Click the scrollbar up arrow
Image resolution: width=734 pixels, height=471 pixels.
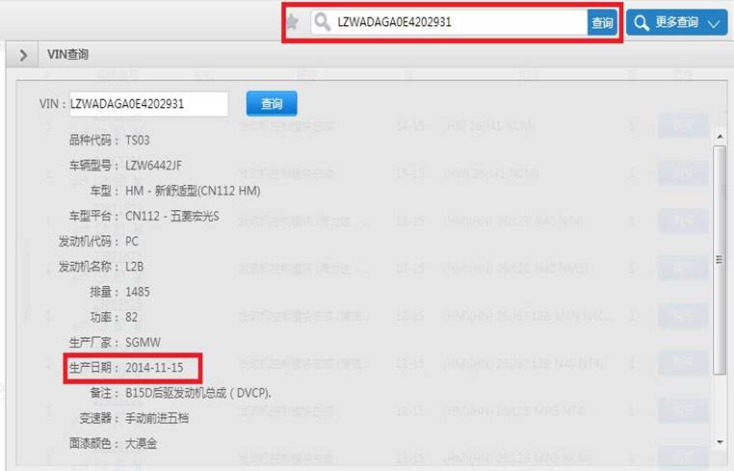(x=720, y=136)
